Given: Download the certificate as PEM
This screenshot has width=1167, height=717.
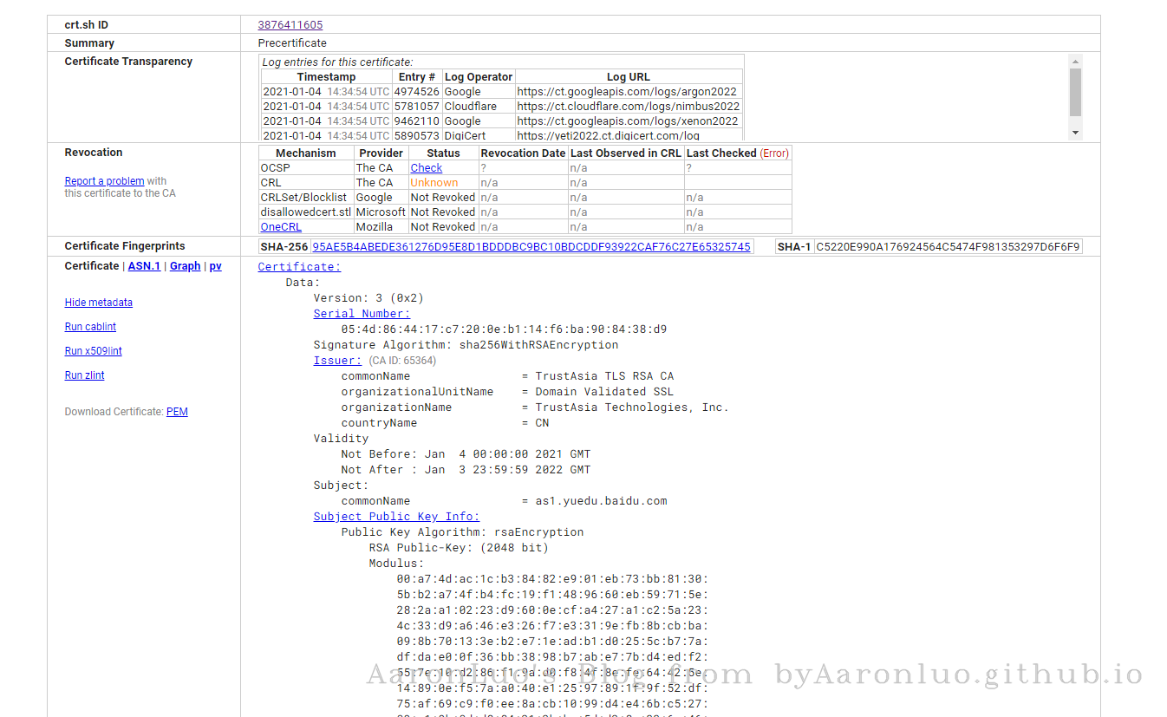Looking at the screenshot, I should point(177,412).
